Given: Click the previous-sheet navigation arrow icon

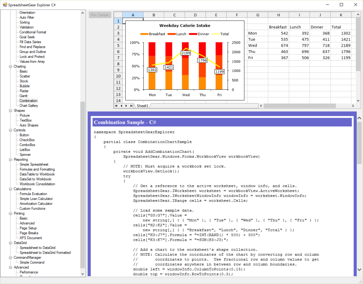Looking at the screenshot, I should tap(121, 106).
